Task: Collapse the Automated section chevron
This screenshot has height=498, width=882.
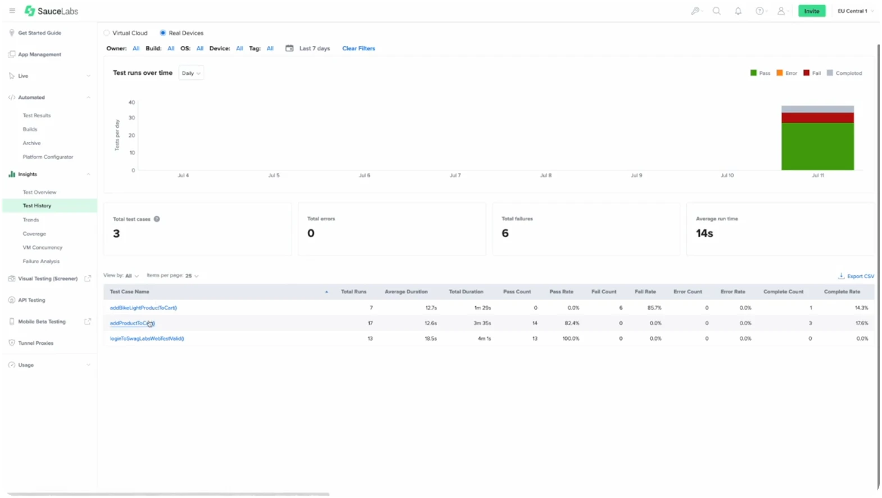Action: (88, 97)
